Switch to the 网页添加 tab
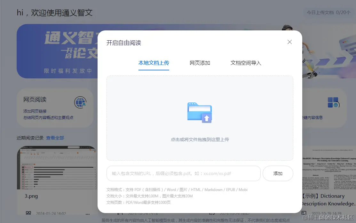The height and width of the screenshot is (223, 356). [200, 63]
